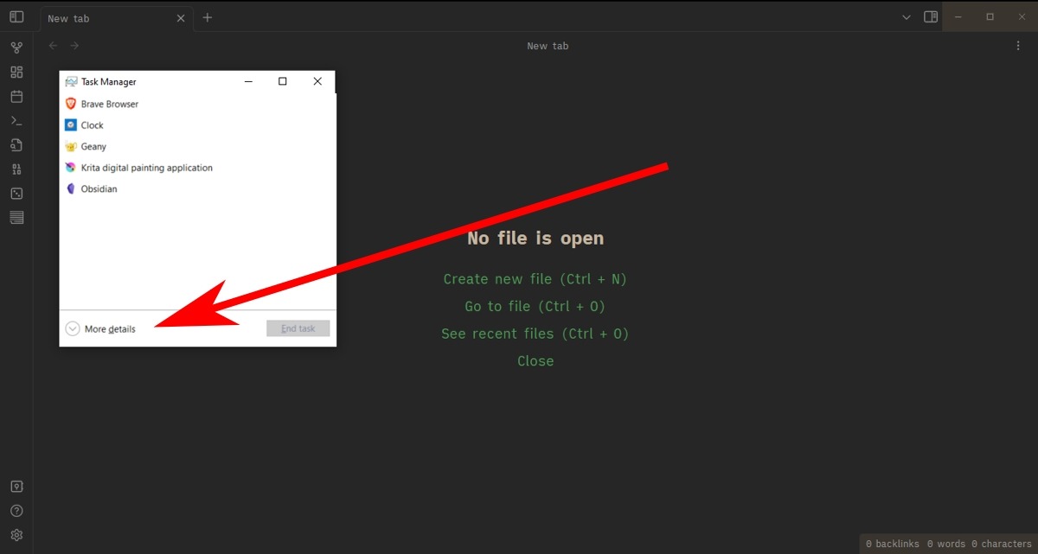1038x554 pixels.
Task: Expand the chevron circle beside More details
Action: pos(72,328)
